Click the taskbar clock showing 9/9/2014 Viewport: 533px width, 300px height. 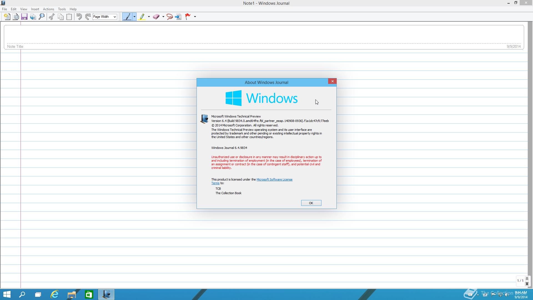pos(521,295)
